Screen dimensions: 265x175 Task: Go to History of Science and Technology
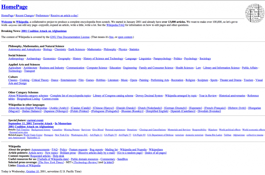click(103, 59)
